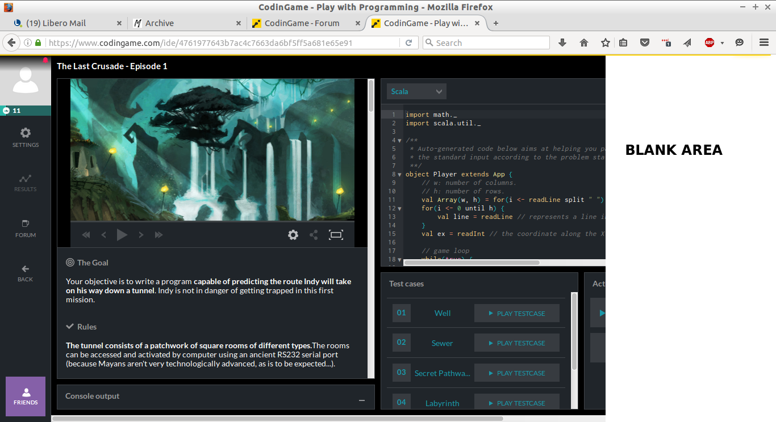
Task: Fold the for loop at line 12
Action: tap(400, 209)
